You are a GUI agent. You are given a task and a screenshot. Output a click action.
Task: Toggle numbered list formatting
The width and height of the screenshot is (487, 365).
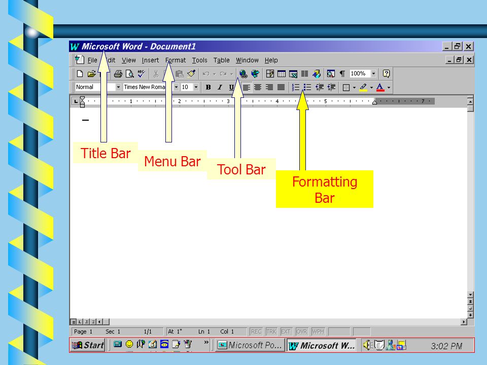coord(296,87)
